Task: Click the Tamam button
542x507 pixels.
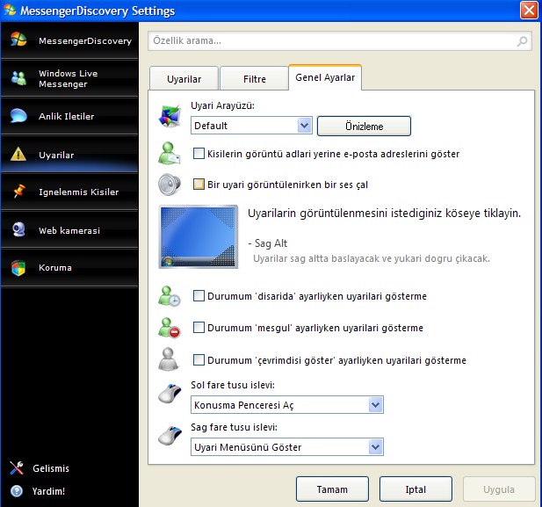Action: coord(332,489)
